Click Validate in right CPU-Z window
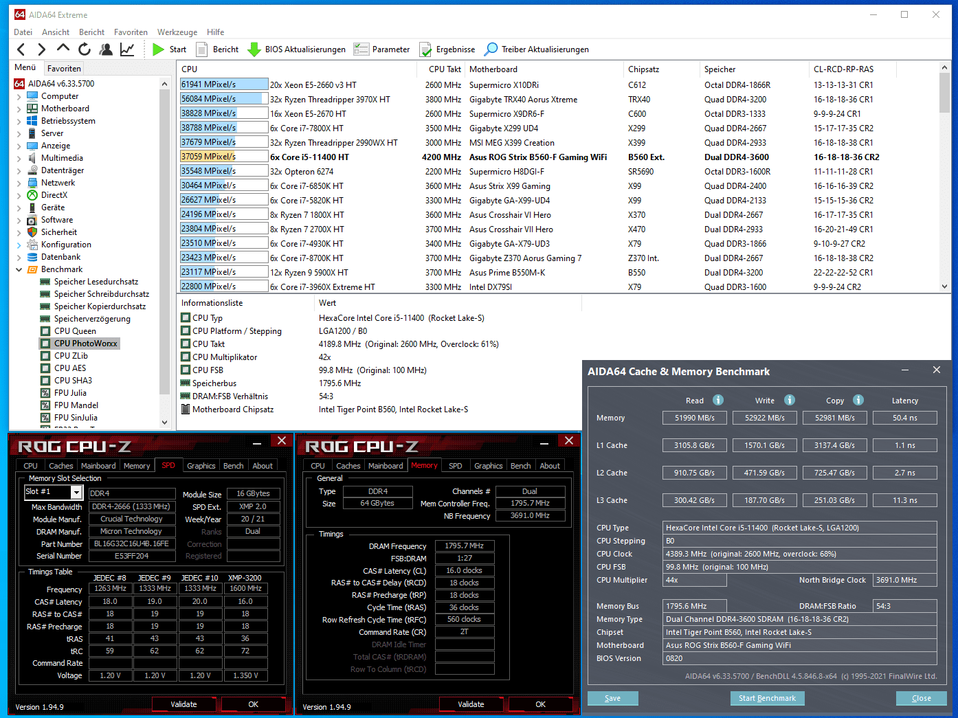This screenshot has height=718, width=958. tap(471, 704)
